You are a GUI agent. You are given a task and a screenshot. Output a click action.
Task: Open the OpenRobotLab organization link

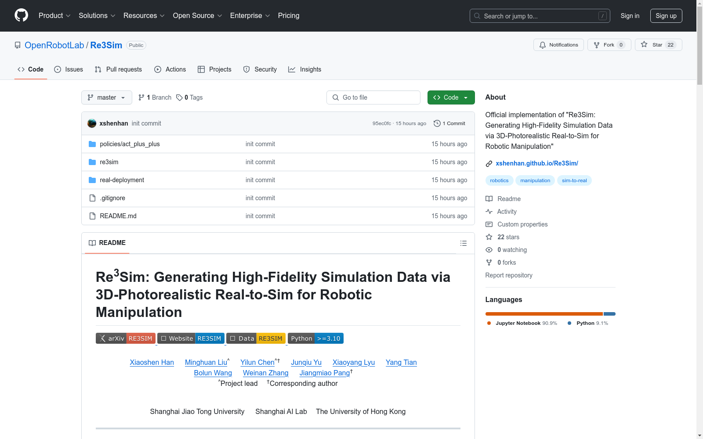54,45
